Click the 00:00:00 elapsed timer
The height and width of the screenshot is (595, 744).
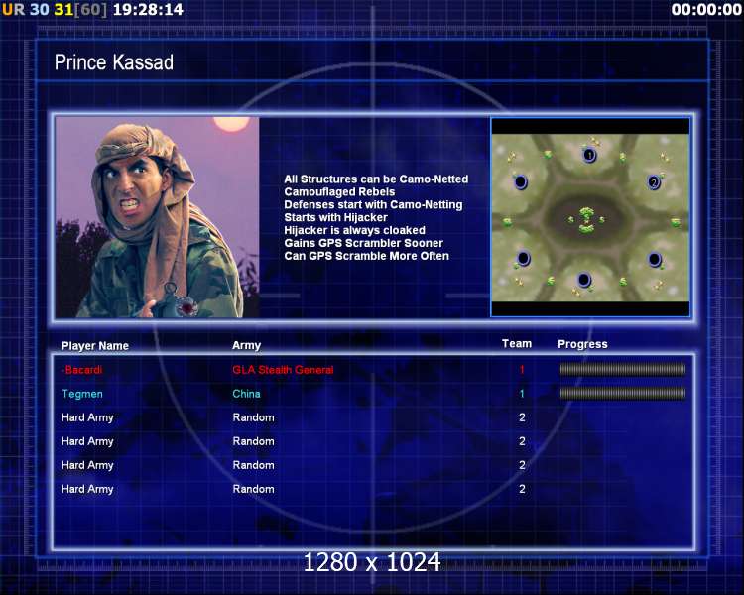pyautogui.click(x=706, y=10)
